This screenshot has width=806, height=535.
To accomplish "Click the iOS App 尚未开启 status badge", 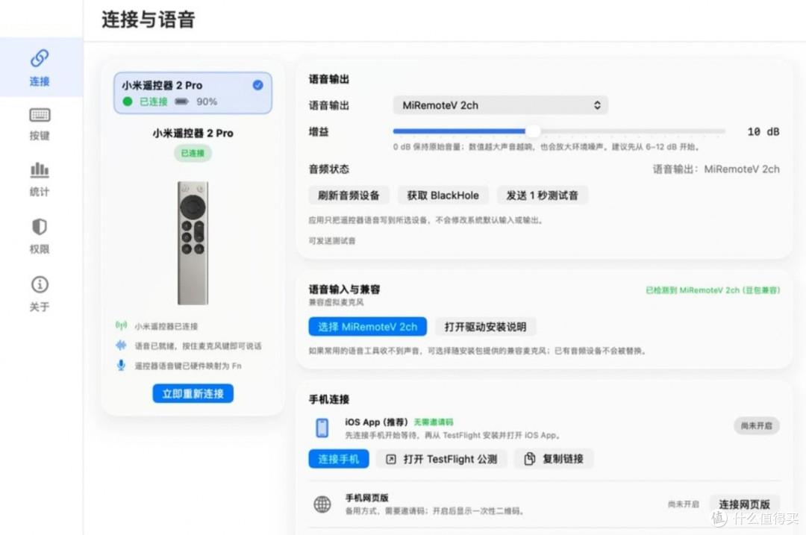I will tap(757, 425).
